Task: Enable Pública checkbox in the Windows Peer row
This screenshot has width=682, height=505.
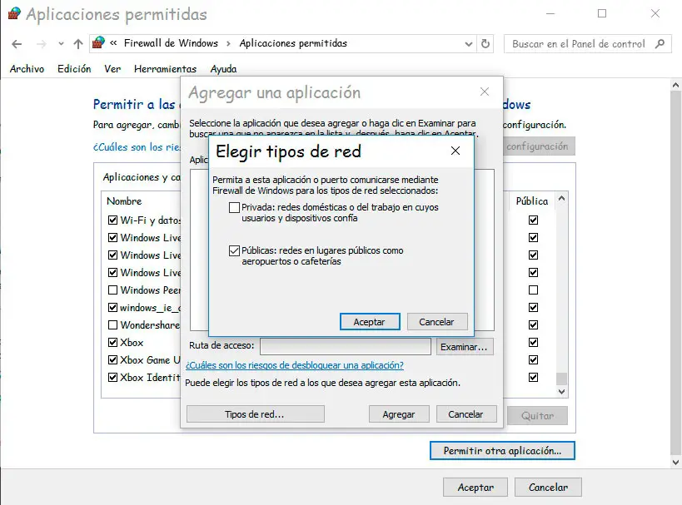Action: pos(533,290)
